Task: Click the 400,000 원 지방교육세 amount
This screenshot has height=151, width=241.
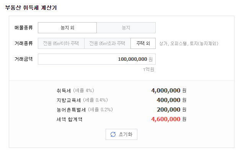Action: (x=171, y=100)
